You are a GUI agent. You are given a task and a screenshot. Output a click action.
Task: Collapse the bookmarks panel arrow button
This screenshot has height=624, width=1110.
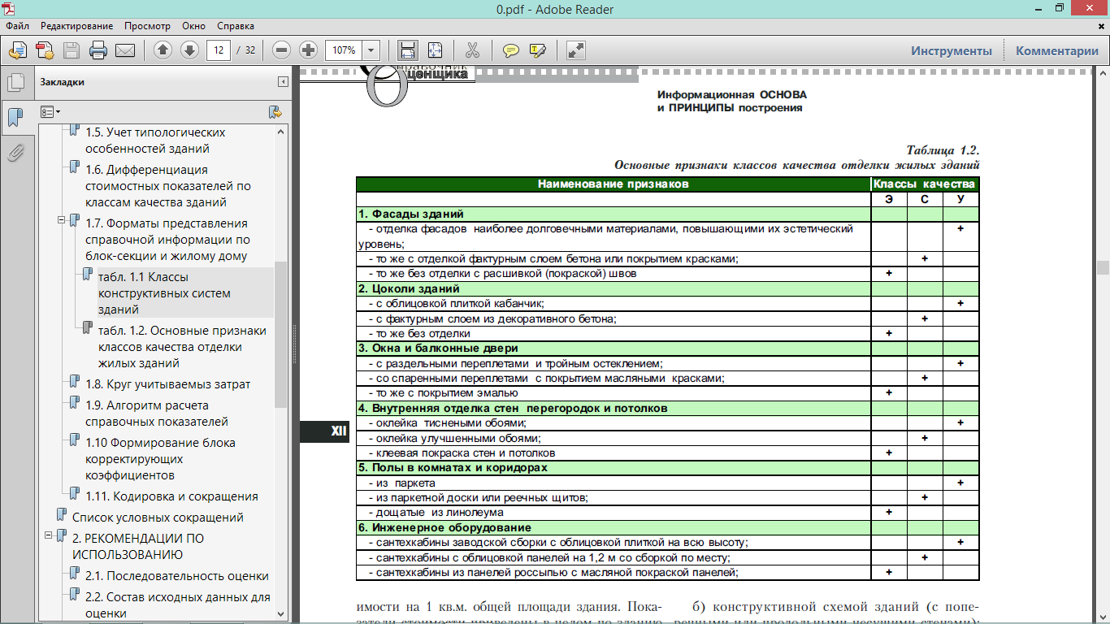(x=283, y=82)
